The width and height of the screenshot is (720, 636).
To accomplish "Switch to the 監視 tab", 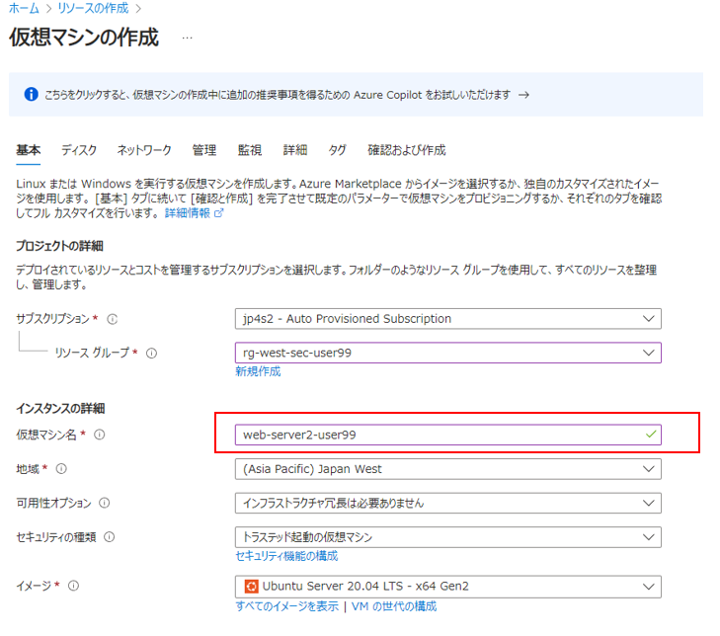I will [x=250, y=150].
